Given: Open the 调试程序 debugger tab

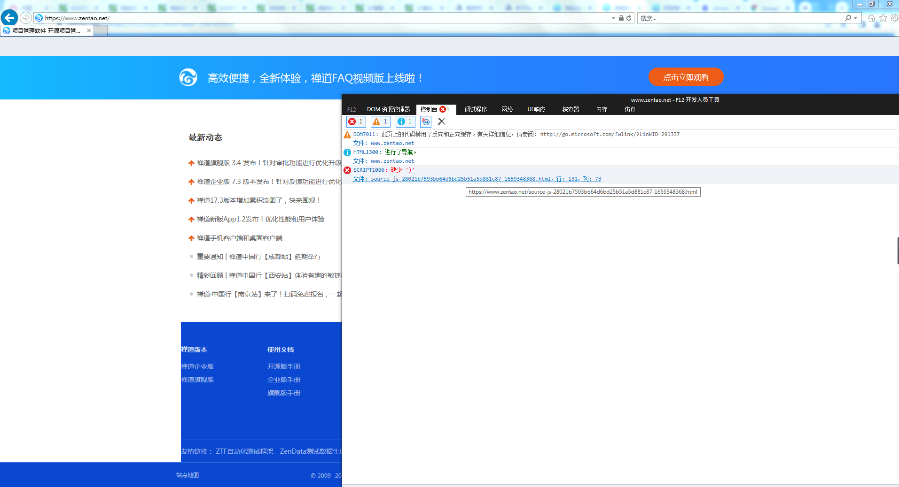Looking at the screenshot, I should point(476,109).
